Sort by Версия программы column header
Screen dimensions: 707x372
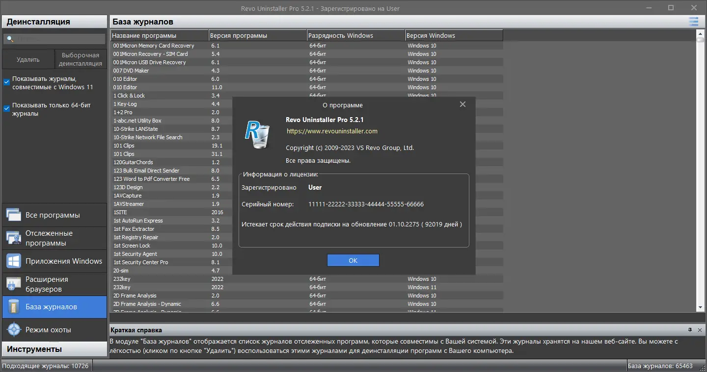pyautogui.click(x=258, y=35)
